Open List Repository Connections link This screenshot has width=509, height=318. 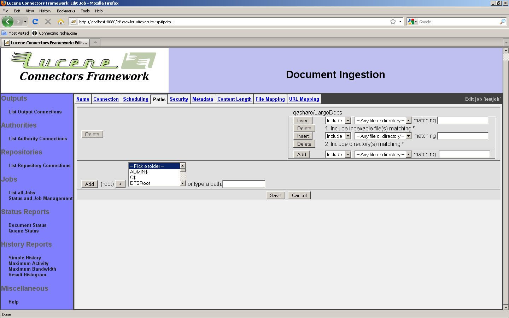39,165
